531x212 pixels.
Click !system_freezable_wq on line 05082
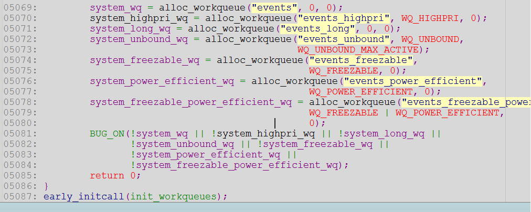[x=315, y=144]
